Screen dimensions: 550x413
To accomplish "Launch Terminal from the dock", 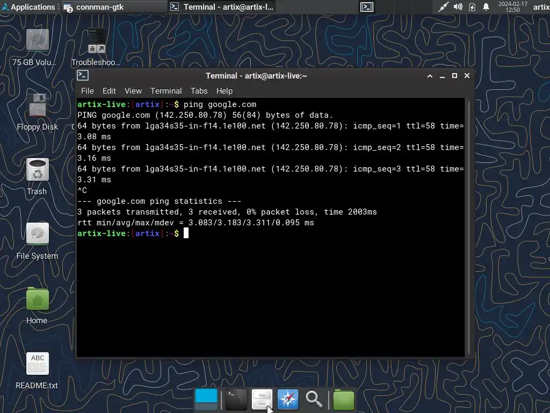I will 236,400.
